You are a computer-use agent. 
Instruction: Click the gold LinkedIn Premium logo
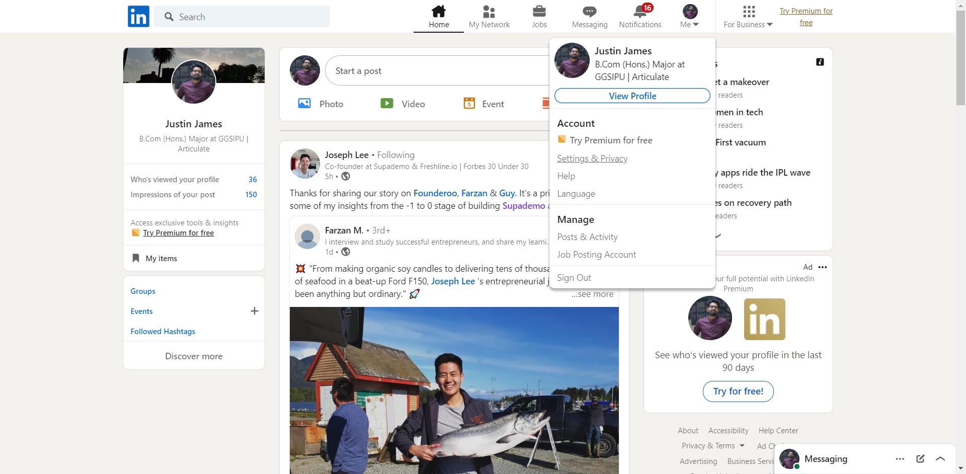click(x=764, y=319)
